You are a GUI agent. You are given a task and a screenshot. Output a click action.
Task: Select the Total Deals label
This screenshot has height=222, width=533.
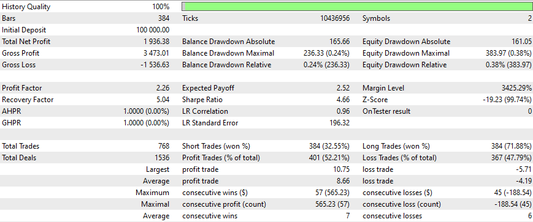[x=19, y=158]
